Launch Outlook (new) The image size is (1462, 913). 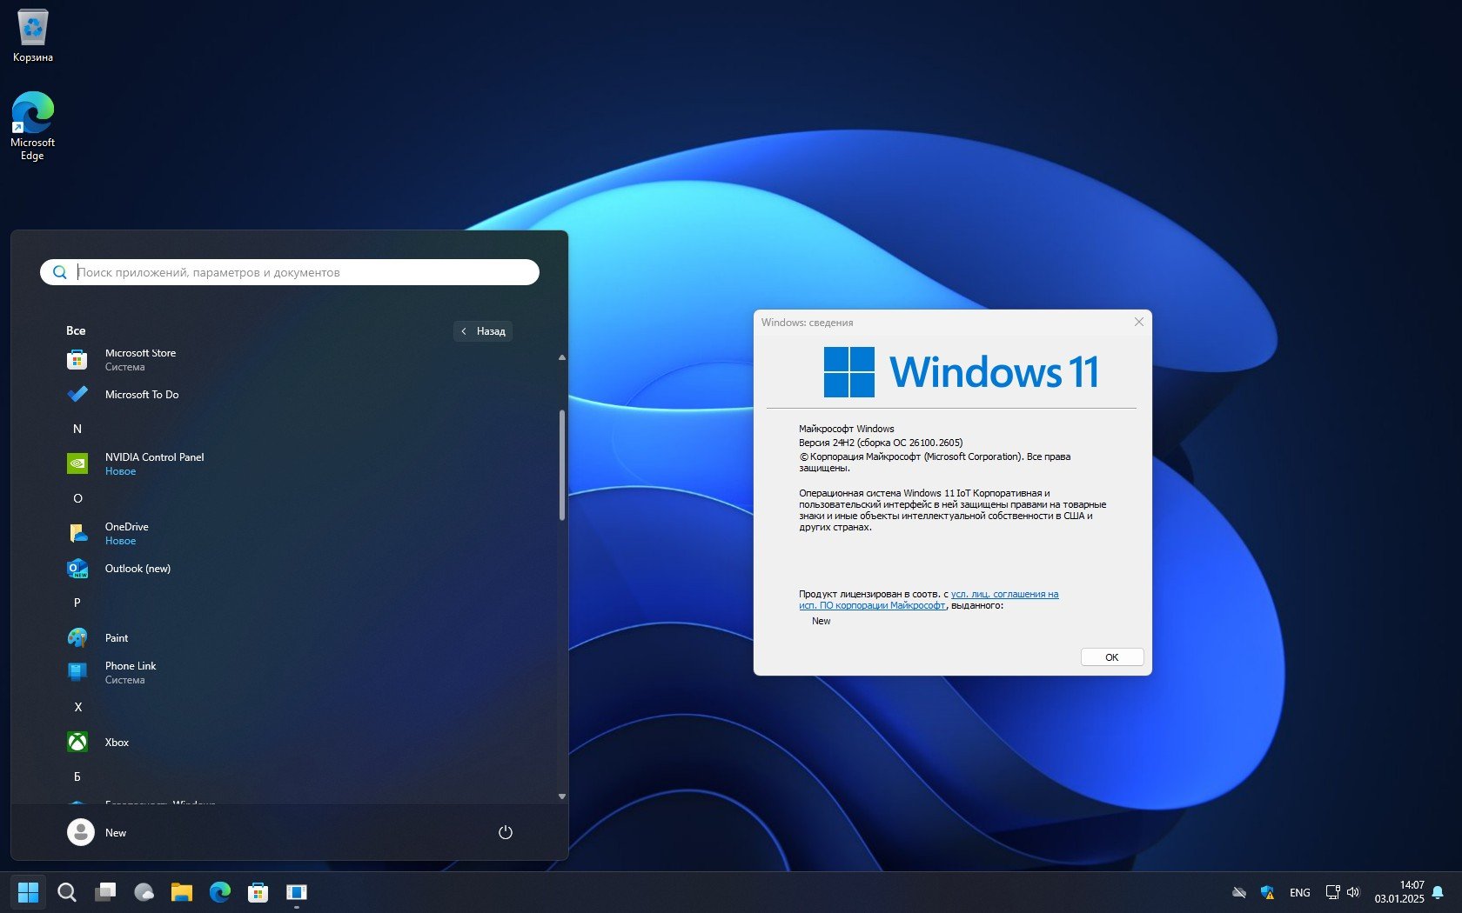(137, 569)
